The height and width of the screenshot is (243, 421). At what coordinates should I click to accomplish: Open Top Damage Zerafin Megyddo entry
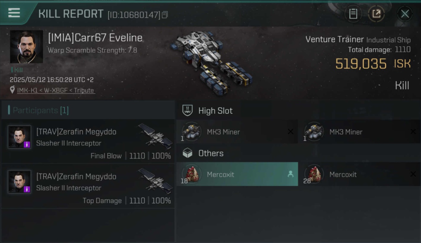[x=88, y=186]
